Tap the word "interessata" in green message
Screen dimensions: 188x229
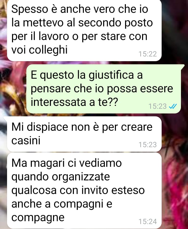(58, 102)
